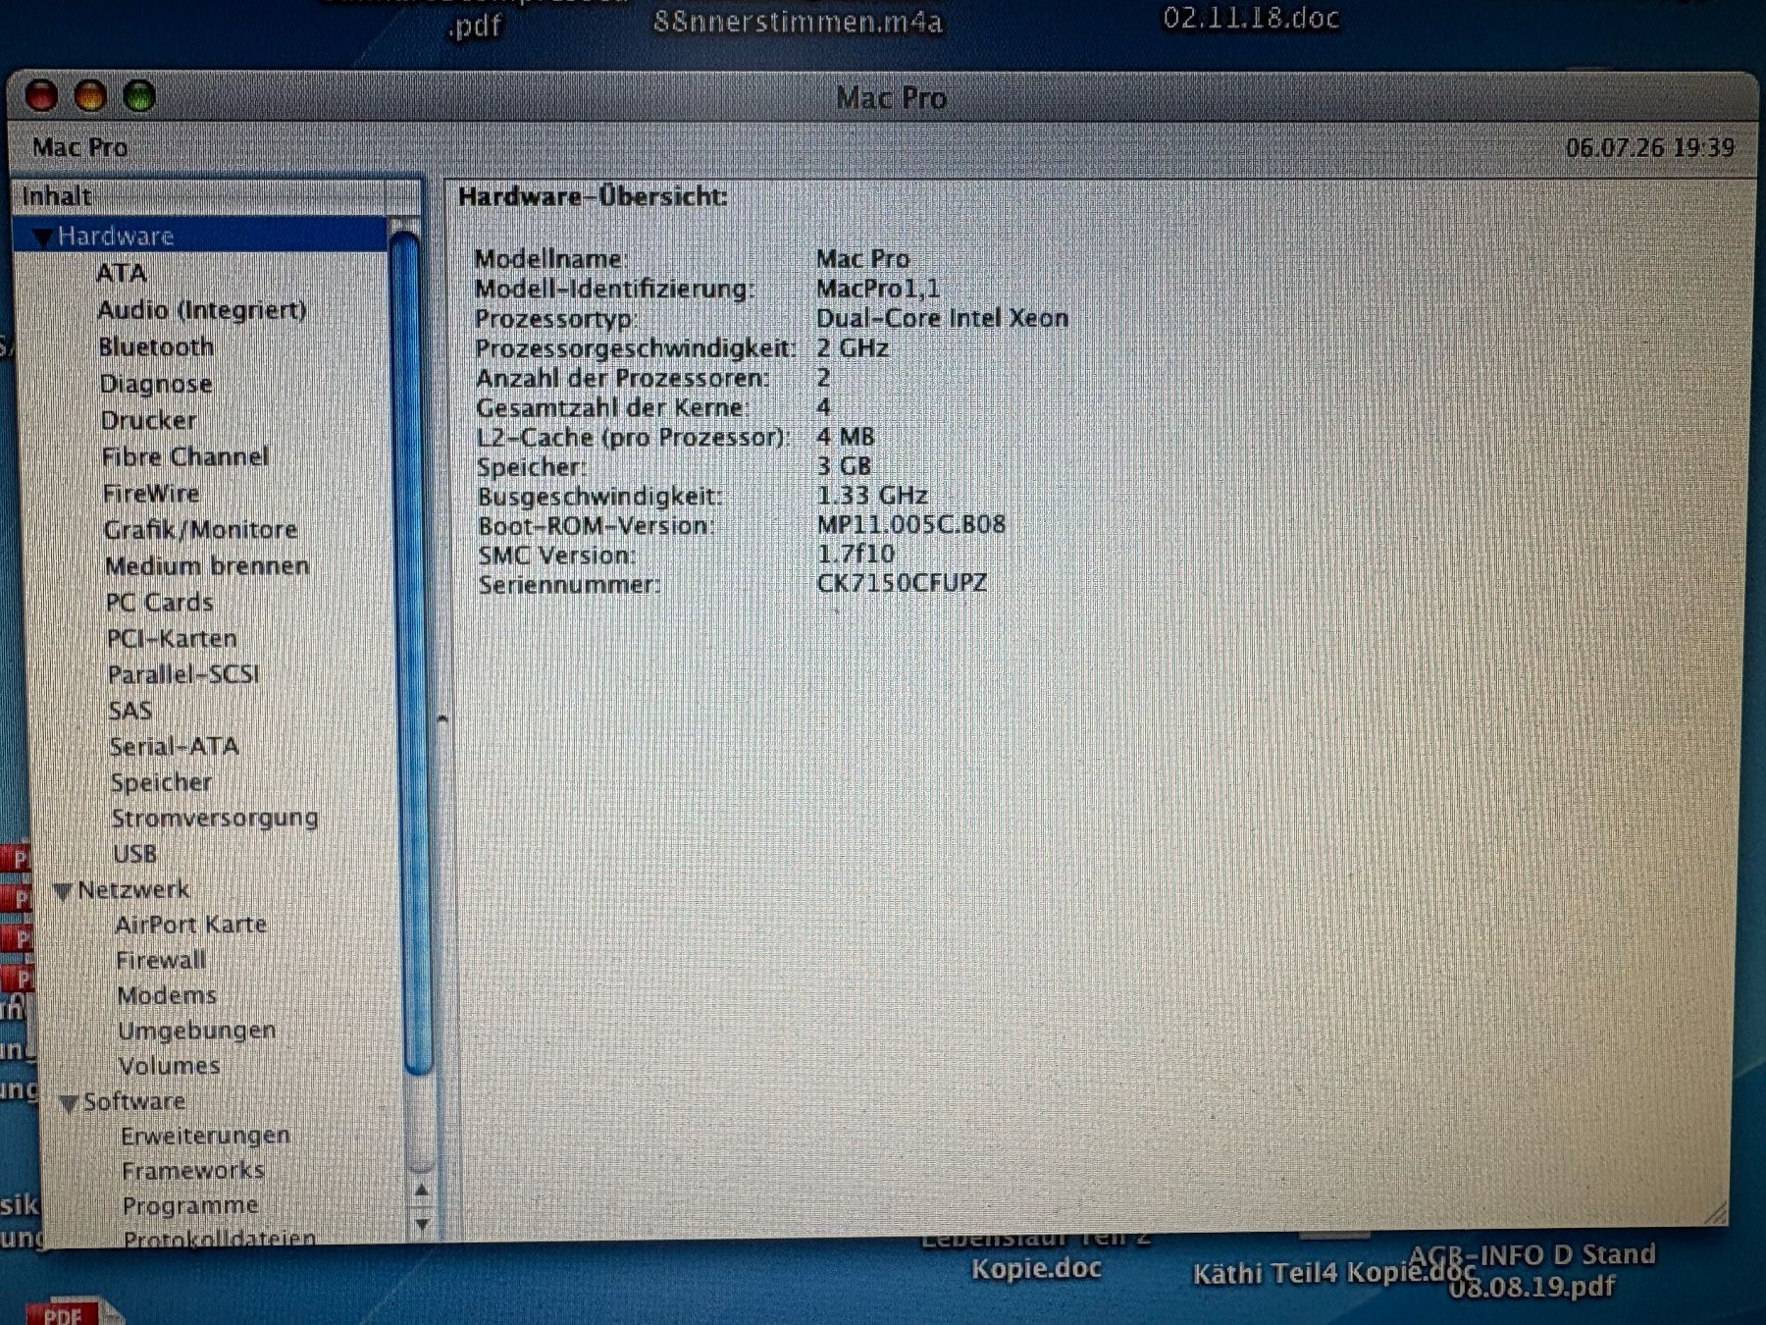Collapse the Hardware disclosure triangle
Image resolution: width=1766 pixels, height=1325 pixels.
(x=42, y=238)
